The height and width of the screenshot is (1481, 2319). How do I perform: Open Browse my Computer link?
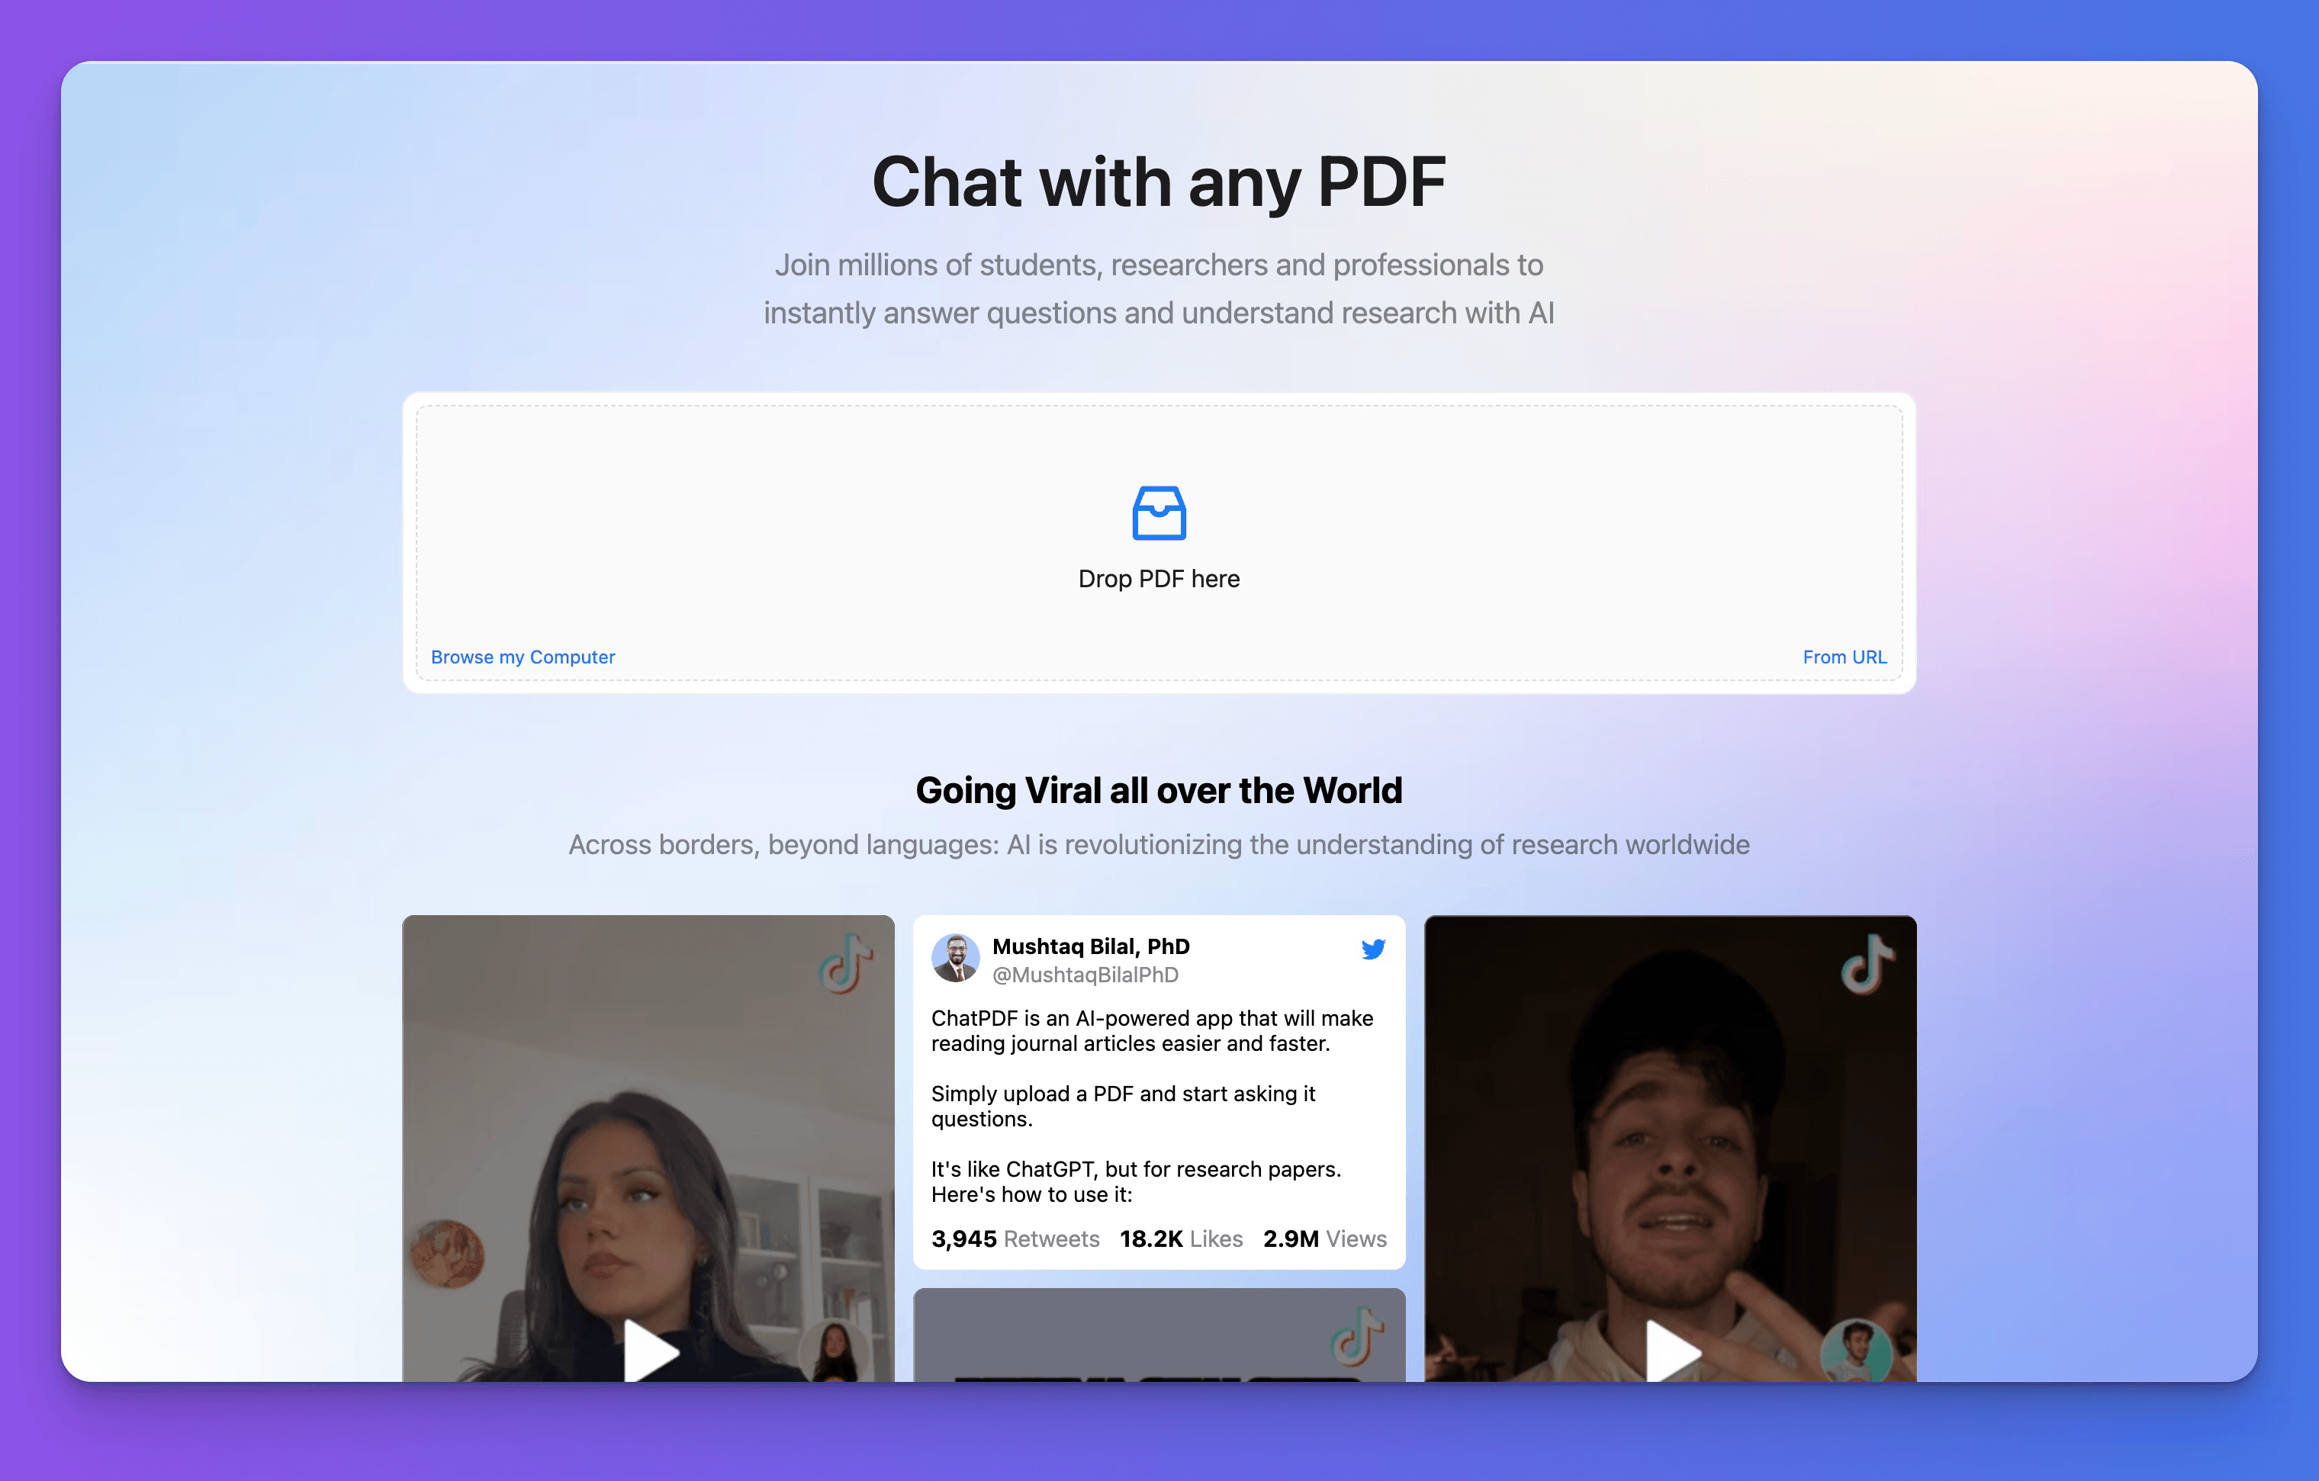523,657
